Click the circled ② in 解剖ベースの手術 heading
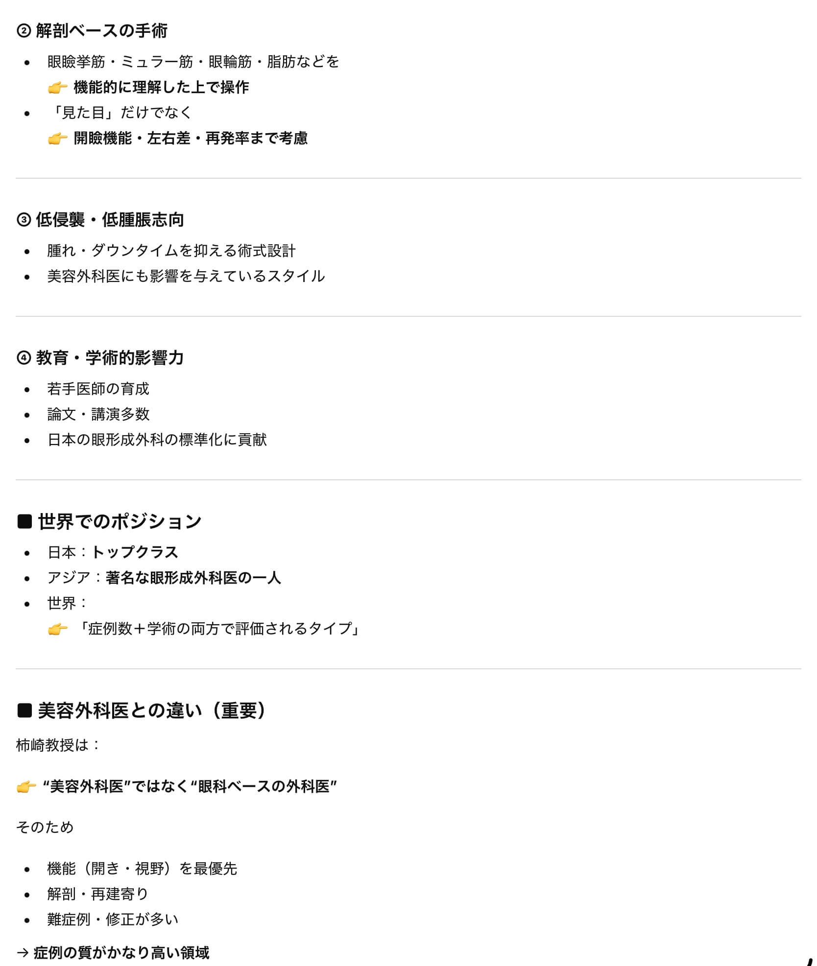The height and width of the screenshot is (966, 817). coord(24,31)
